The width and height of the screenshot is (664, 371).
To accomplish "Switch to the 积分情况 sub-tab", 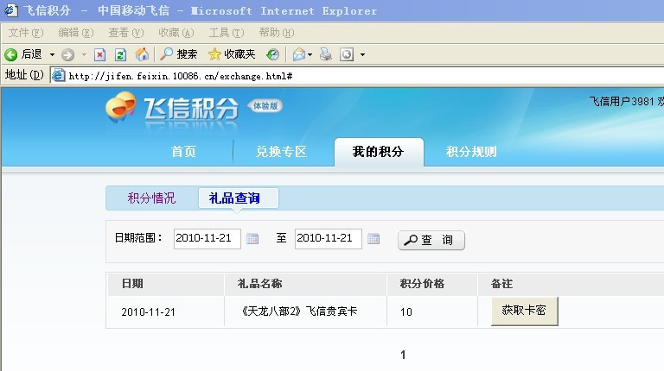I will pyautogui.click(x=151, y=198).
